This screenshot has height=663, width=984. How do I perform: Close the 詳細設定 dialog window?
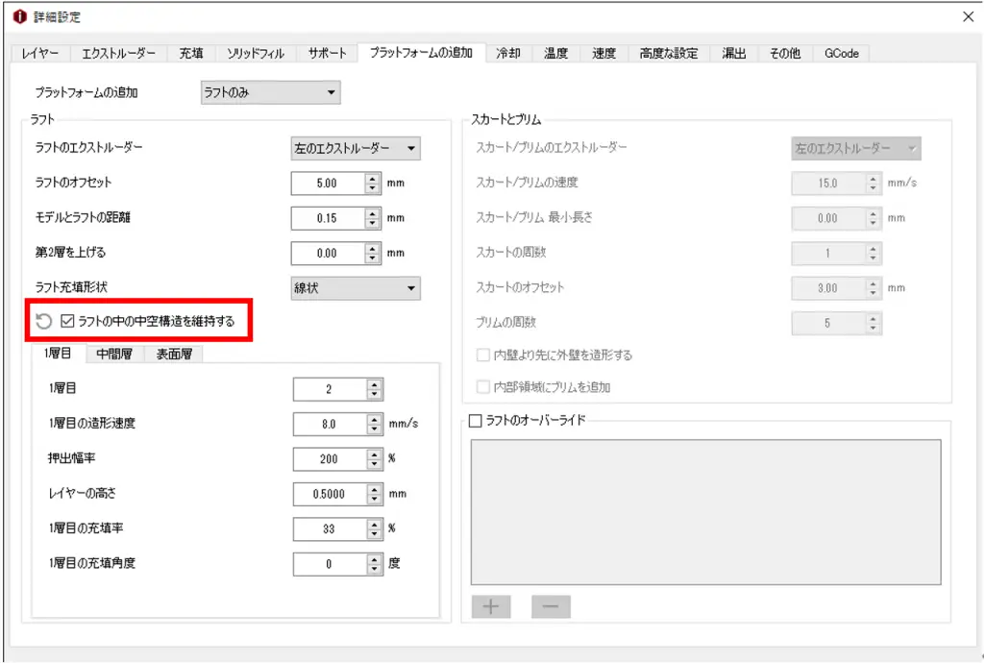click(967, 16)
